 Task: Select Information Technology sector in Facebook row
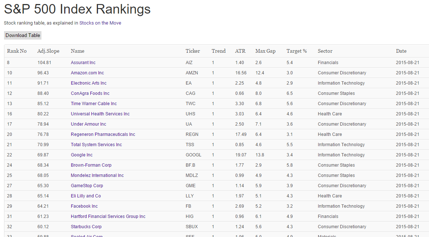pyautogui.click(x=341, y=206)
